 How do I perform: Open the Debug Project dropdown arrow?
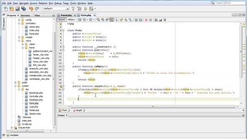pos(95,8)
